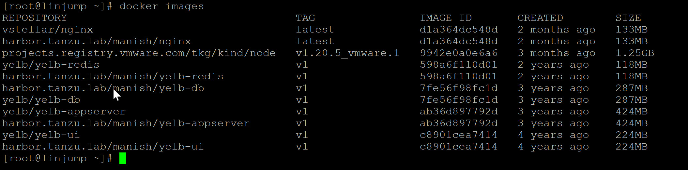Click the CREATED column header
The height and width of the screenshot is (170, 688).
click(540, 18)
